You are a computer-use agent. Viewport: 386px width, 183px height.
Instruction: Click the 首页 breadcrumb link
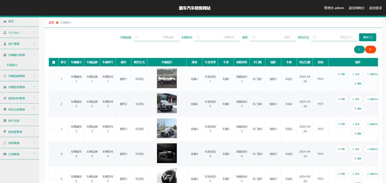51,23
